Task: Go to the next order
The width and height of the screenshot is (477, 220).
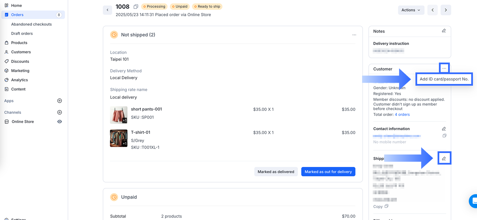Action: 446,10
